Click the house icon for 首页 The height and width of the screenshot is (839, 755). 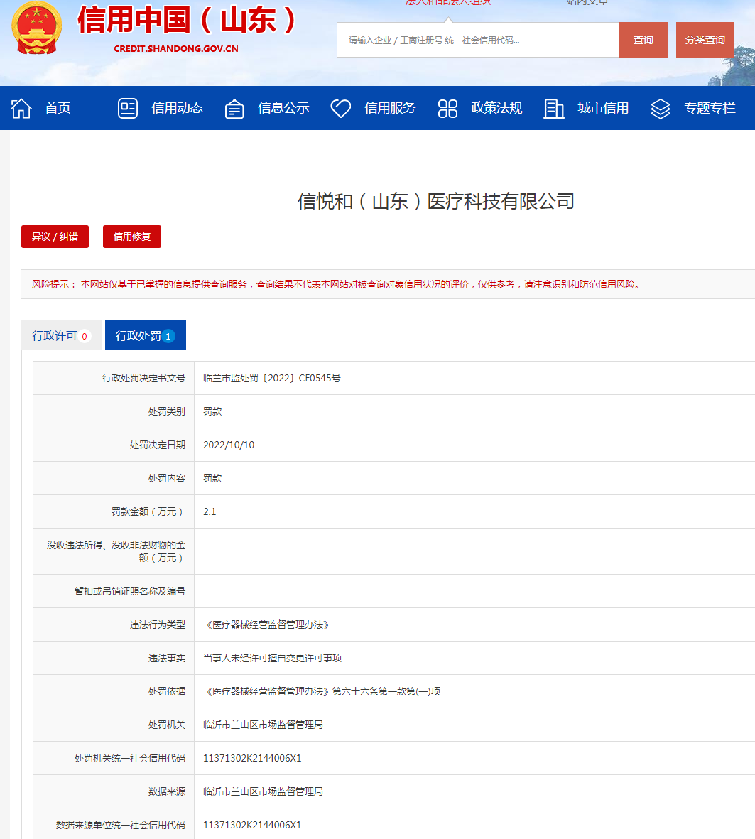[21, 108]
